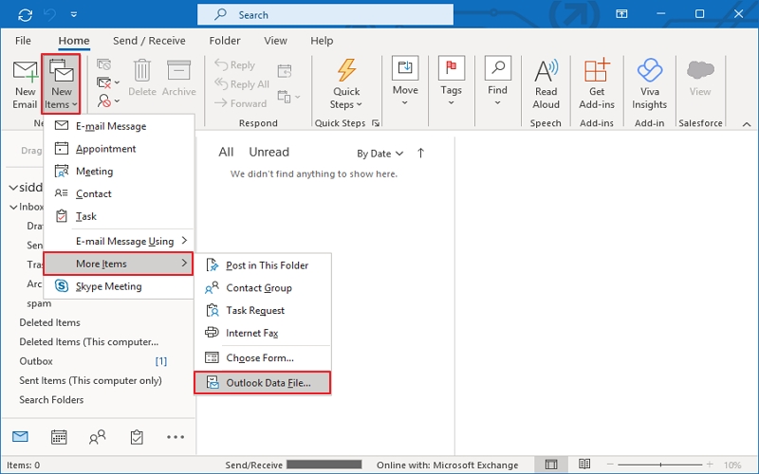Show All messages filter
Image resolution: width=759 pixels, height=474 pixels.
226,153
